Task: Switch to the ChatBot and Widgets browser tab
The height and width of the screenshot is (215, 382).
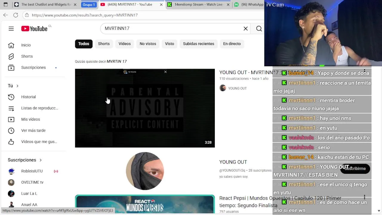Action: point(45,4)
